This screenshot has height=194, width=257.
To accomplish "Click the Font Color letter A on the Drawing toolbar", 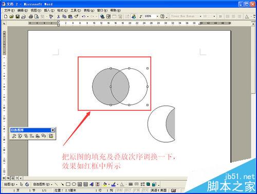I will pos(122,184).
